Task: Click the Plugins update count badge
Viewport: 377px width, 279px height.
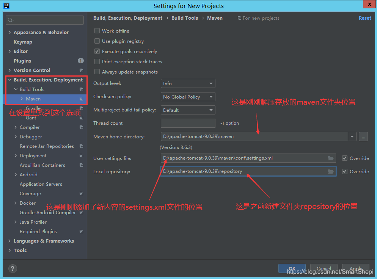Action: point(81,61)
